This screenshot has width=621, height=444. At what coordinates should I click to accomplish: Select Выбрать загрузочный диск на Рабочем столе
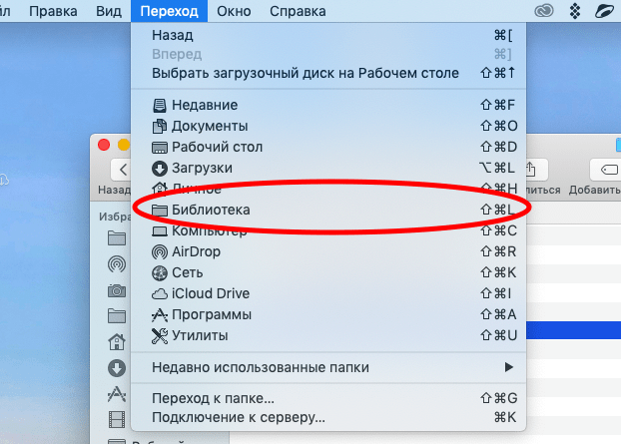(328, 73)
